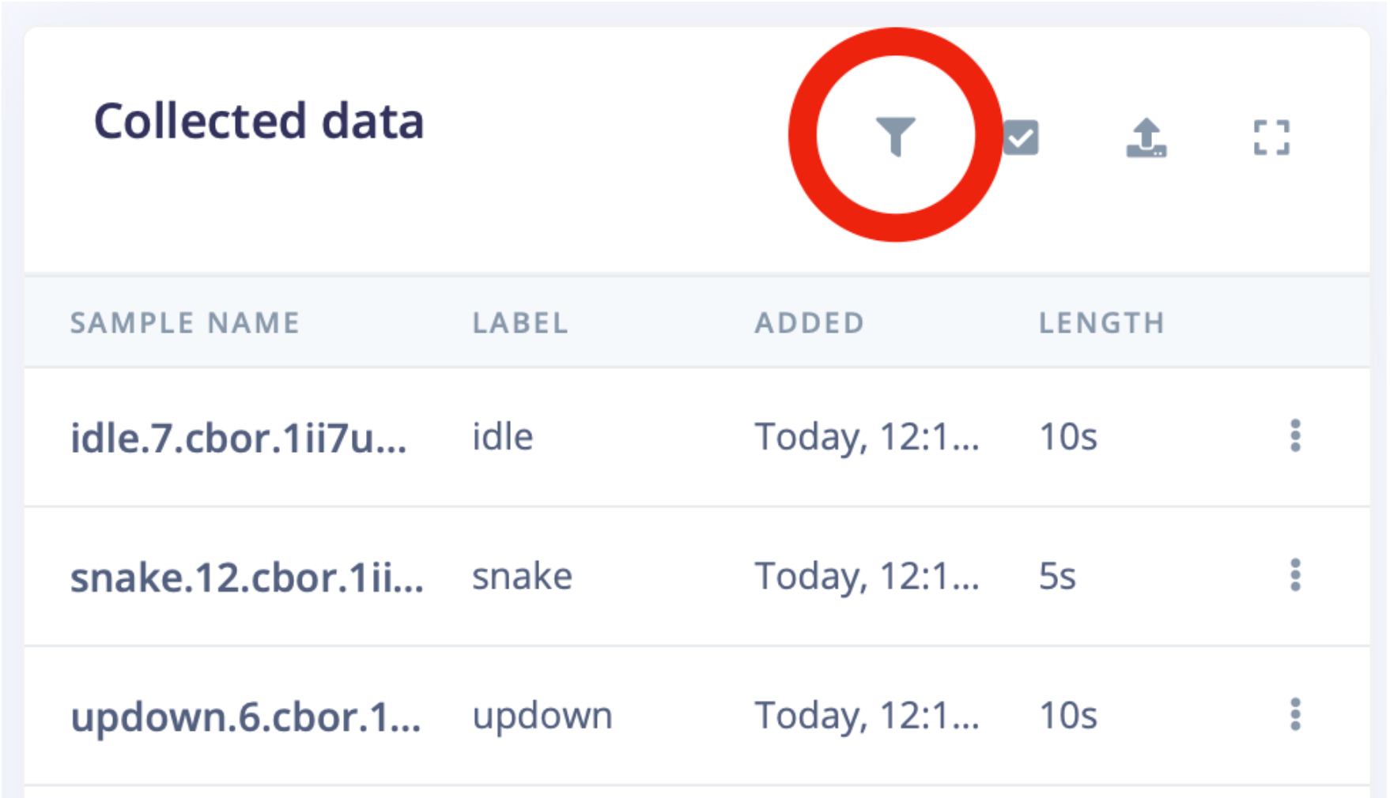Click the SAMPLE NAME column header
This screenshot has width=1390, height=798.
coord(185,322)
